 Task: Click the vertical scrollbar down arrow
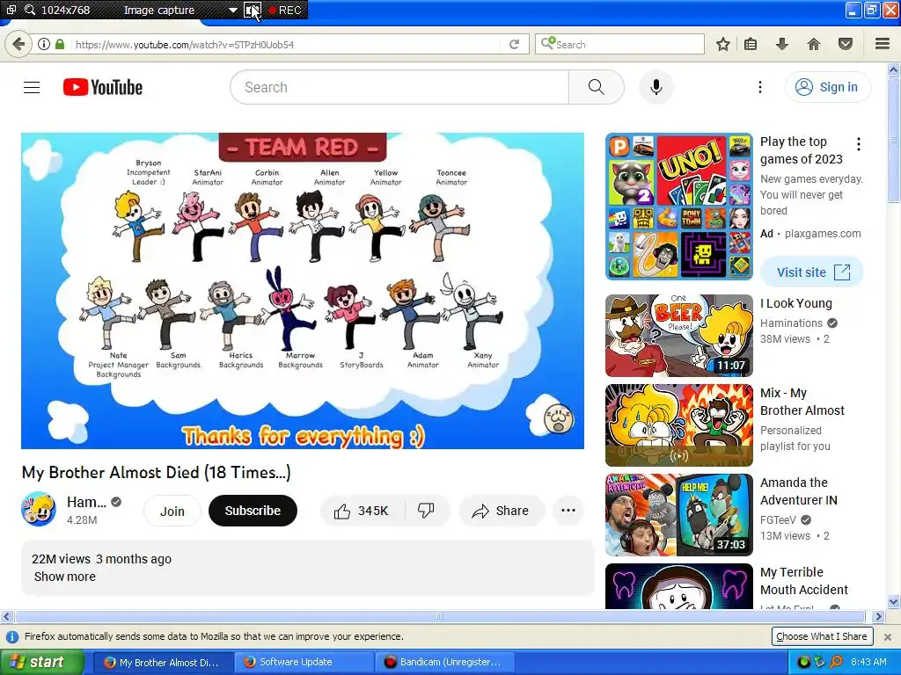coord(894,602)
